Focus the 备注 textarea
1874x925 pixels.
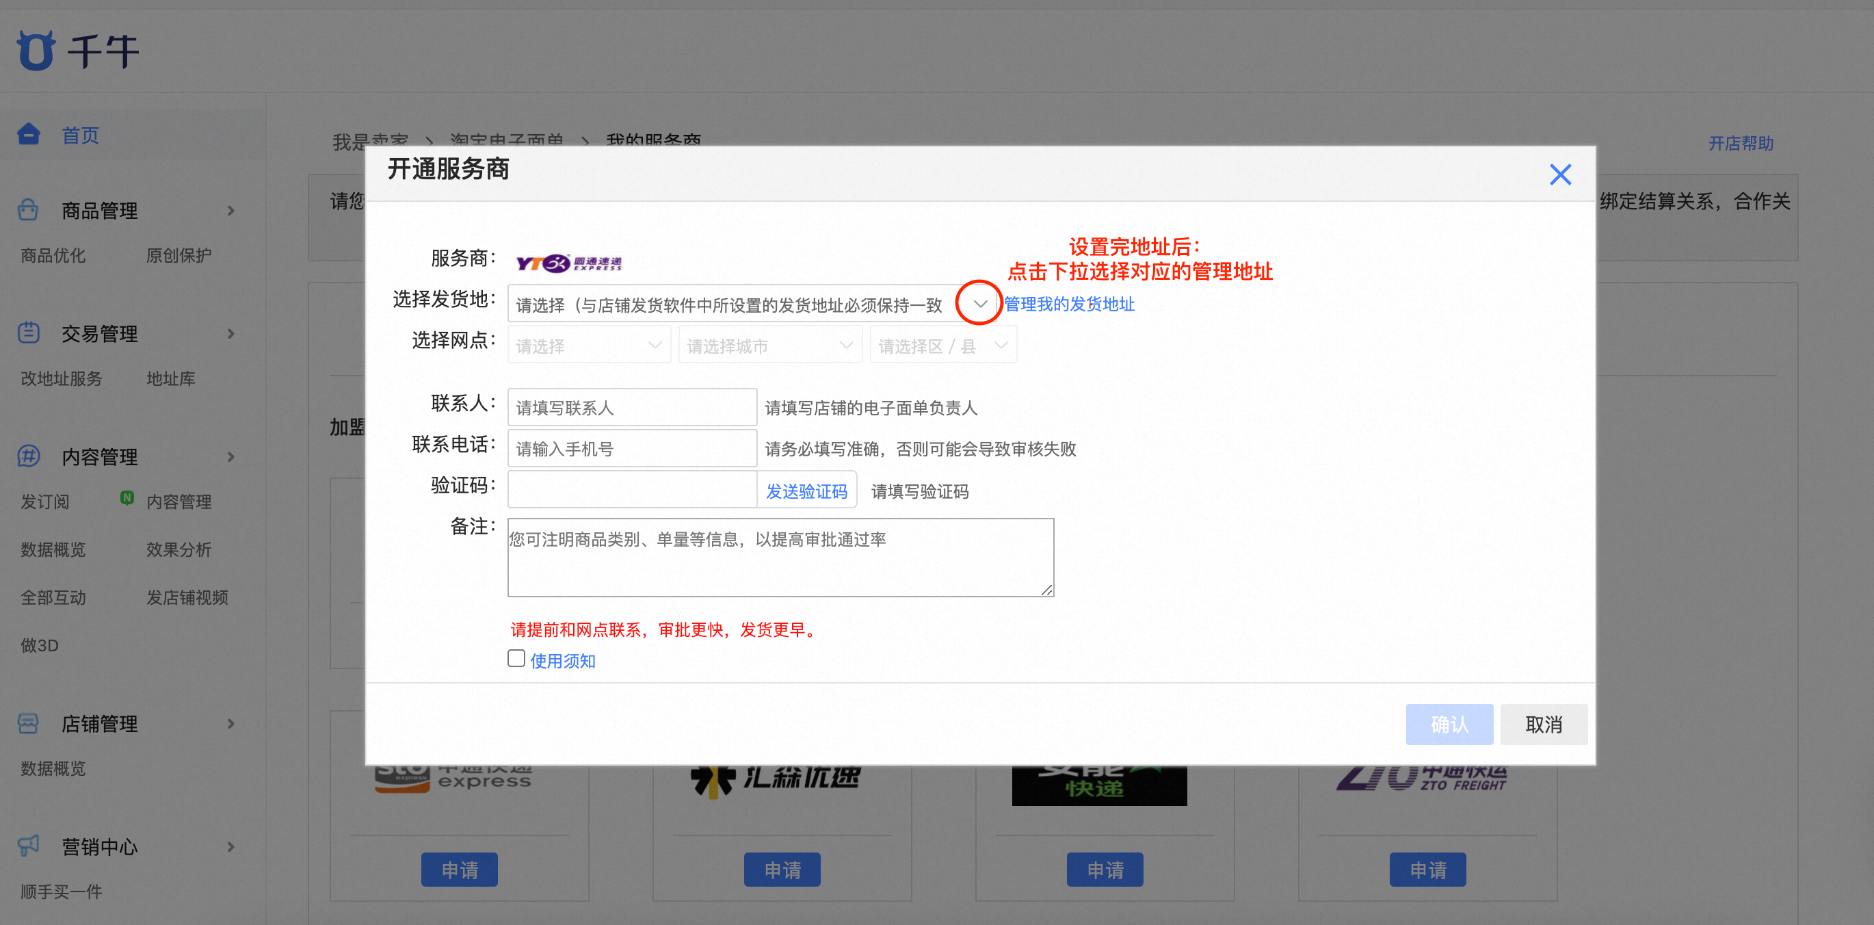[780, 558]
